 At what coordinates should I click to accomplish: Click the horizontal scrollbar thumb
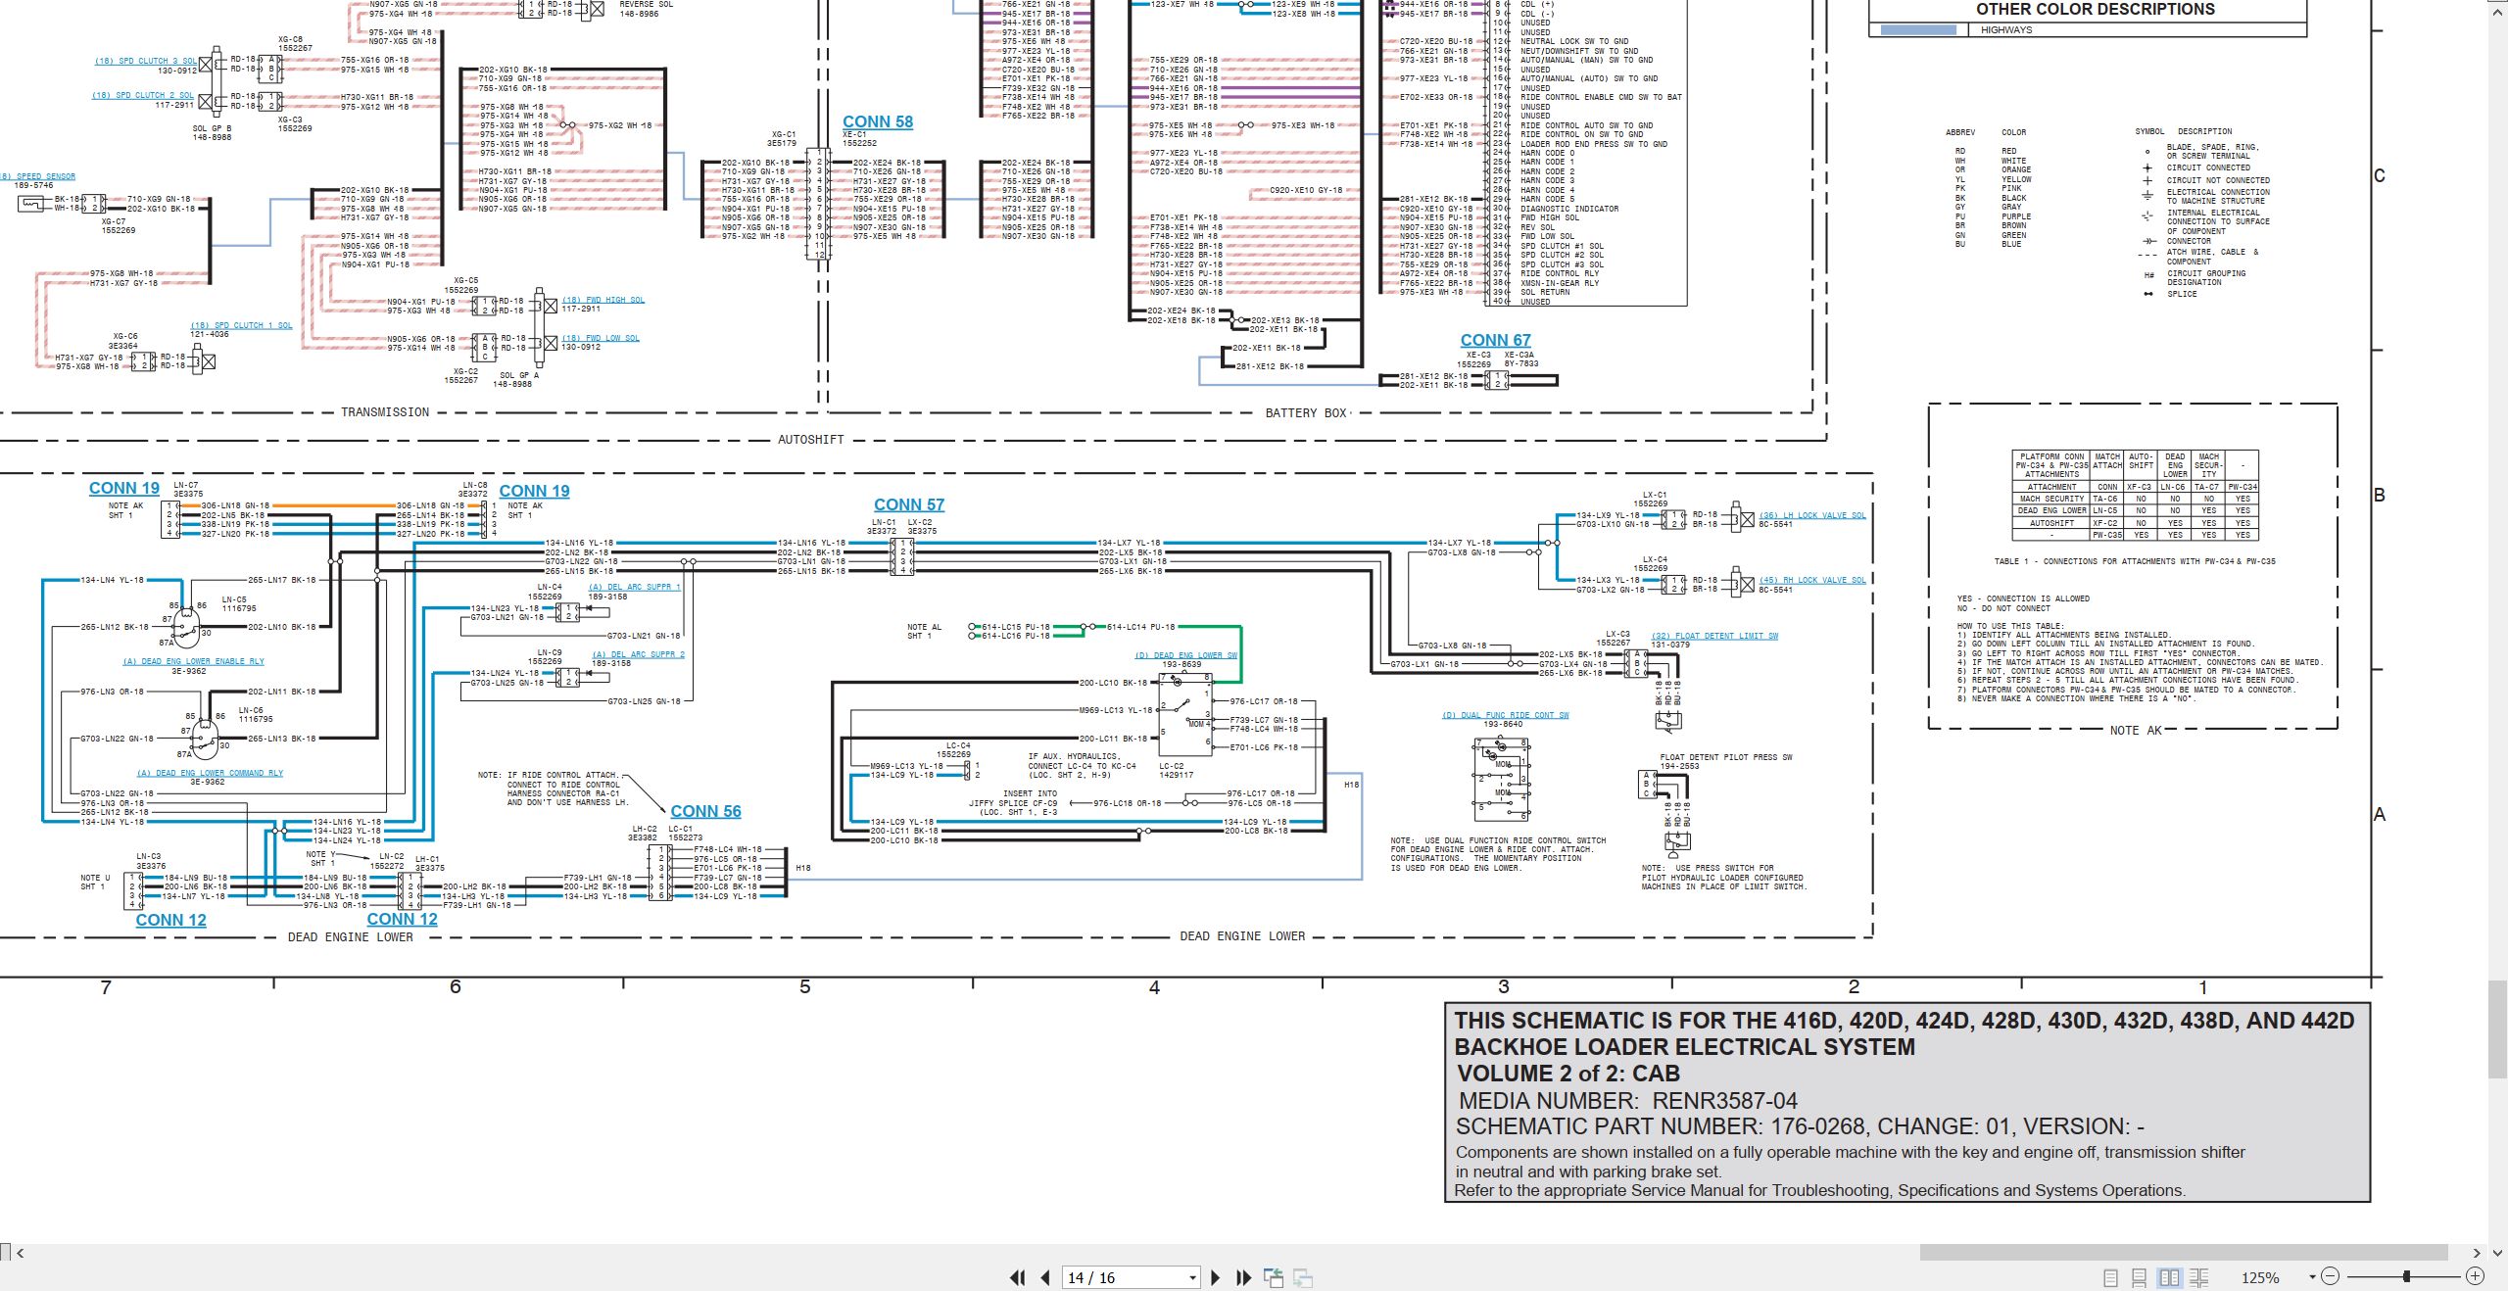pyautogui.click(x=2184, y=1253)
